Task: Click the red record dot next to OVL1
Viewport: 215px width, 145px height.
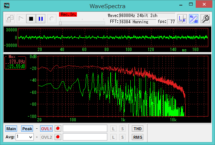Action: 58,128
